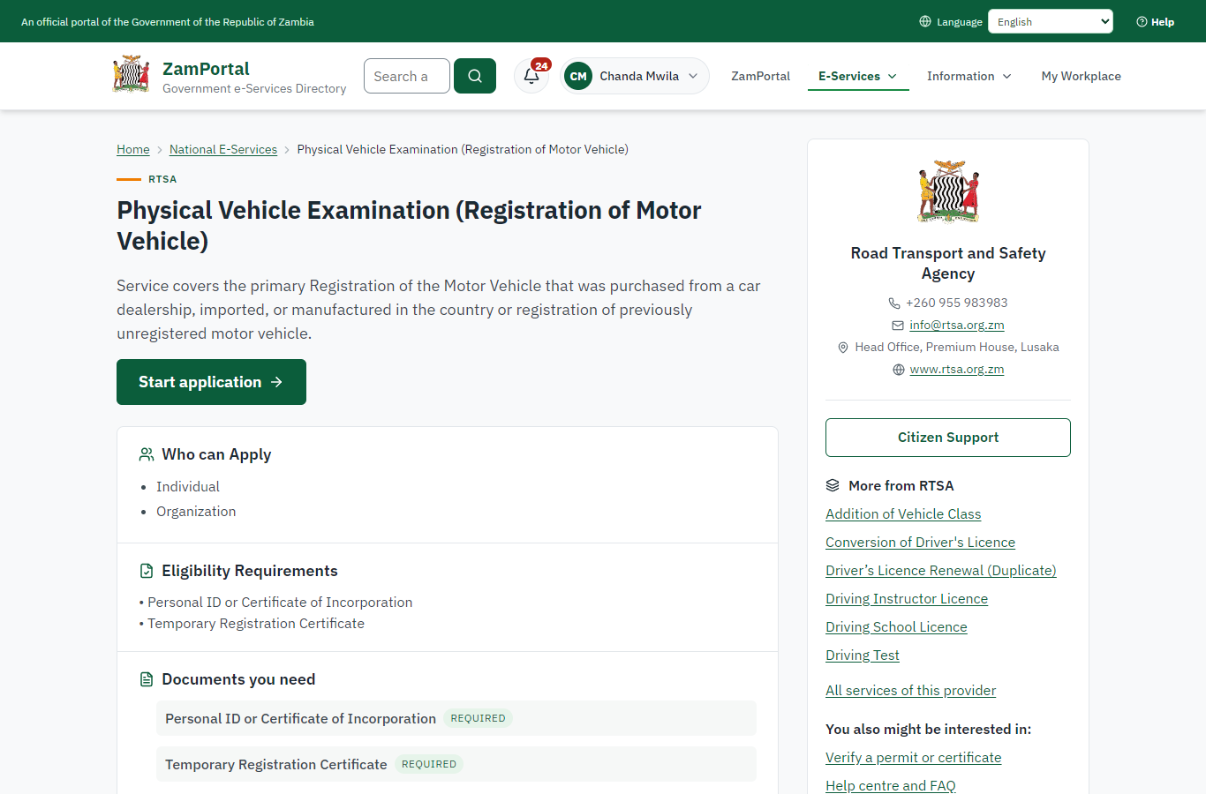
Task: Go to the Home breadcrumb
Action: pyautogui.click(x=133, y=149)
